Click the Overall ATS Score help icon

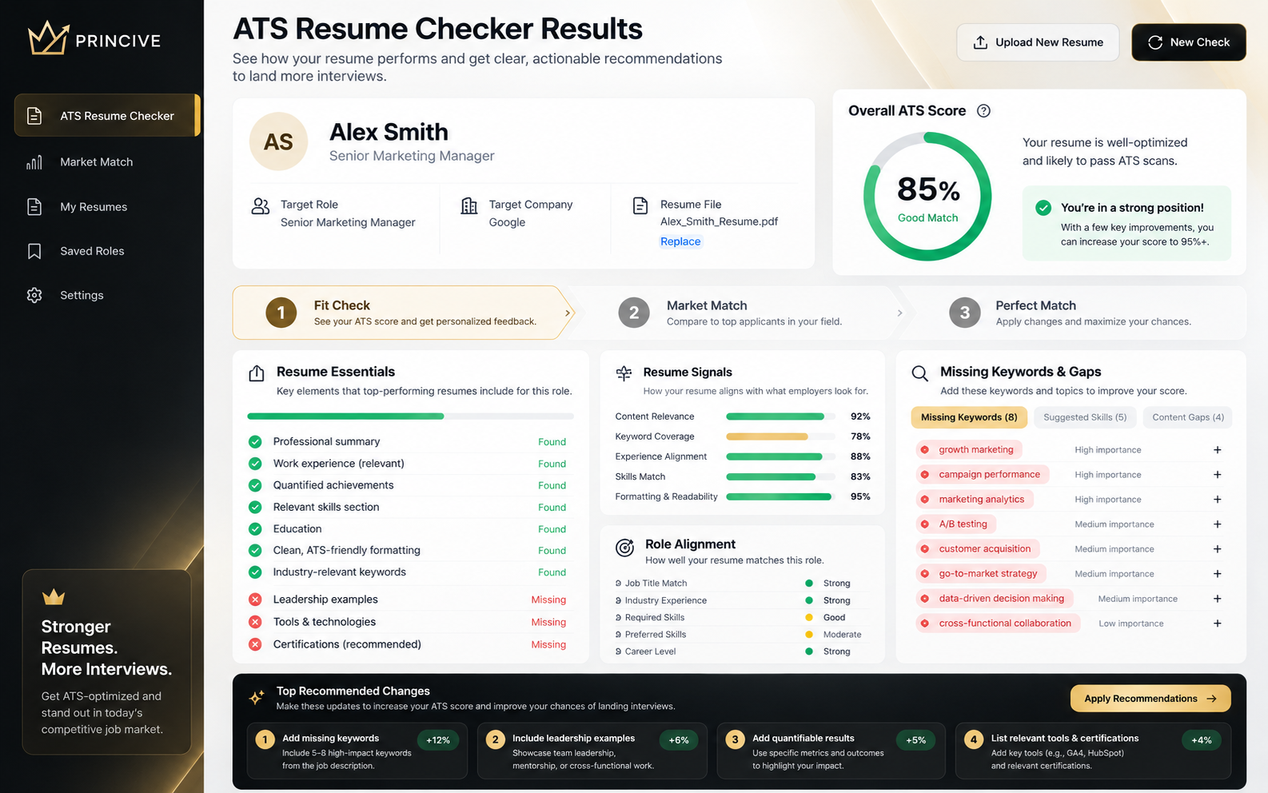coord(984,111)
